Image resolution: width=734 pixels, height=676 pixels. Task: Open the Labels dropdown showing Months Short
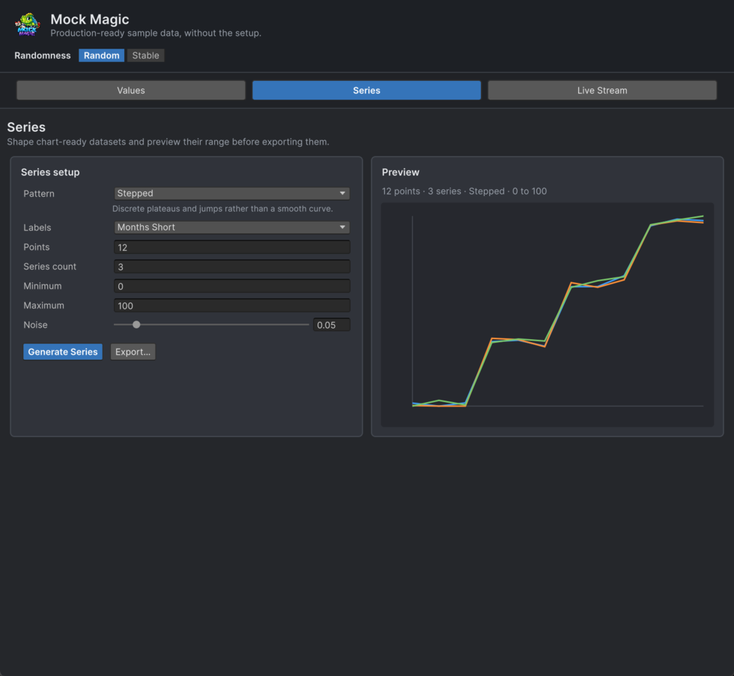(231, 228)
